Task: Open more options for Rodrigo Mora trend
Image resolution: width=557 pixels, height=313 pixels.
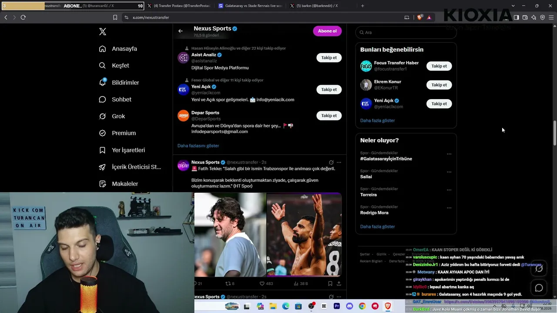Action: pyautogui.click(x=449, y=208)
